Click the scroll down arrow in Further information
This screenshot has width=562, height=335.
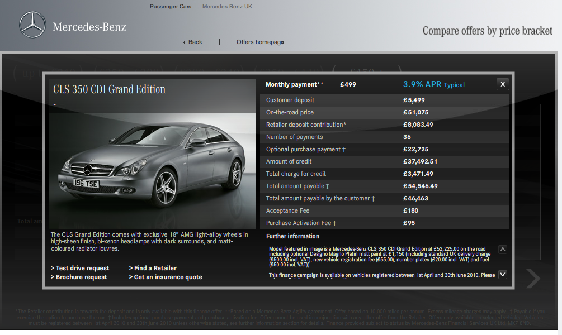(503, 275)
